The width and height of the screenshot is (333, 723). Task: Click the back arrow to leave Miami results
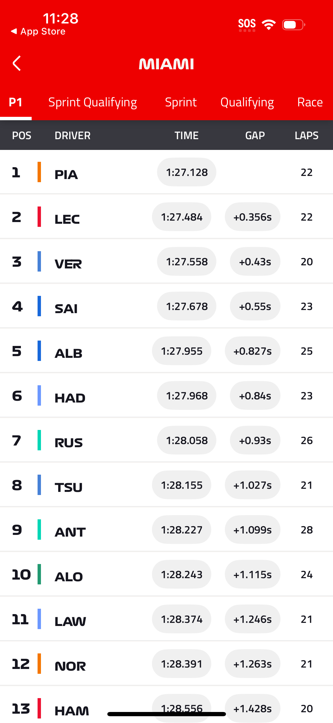tap(16, 63)
